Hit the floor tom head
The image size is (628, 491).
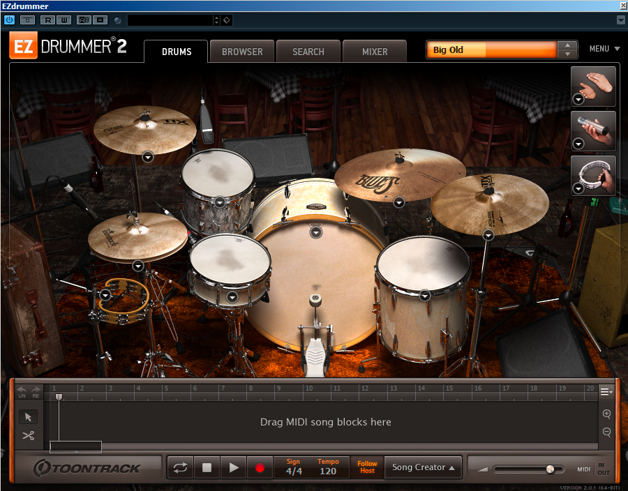point(424,262)
